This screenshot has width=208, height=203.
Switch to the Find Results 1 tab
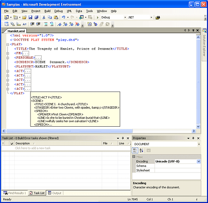[14, 193]
